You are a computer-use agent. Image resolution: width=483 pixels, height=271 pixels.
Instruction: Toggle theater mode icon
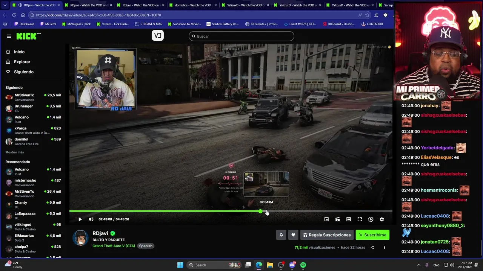click(349, 219)
